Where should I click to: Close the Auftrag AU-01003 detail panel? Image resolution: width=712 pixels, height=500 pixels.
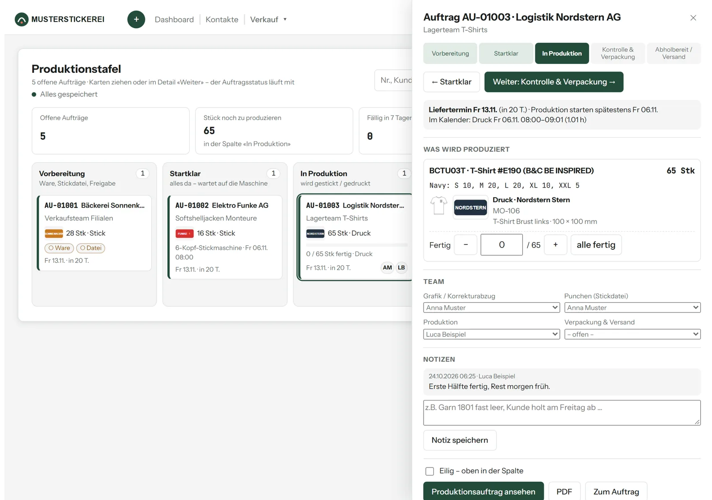pyautogui.click(x=693, y=18)
